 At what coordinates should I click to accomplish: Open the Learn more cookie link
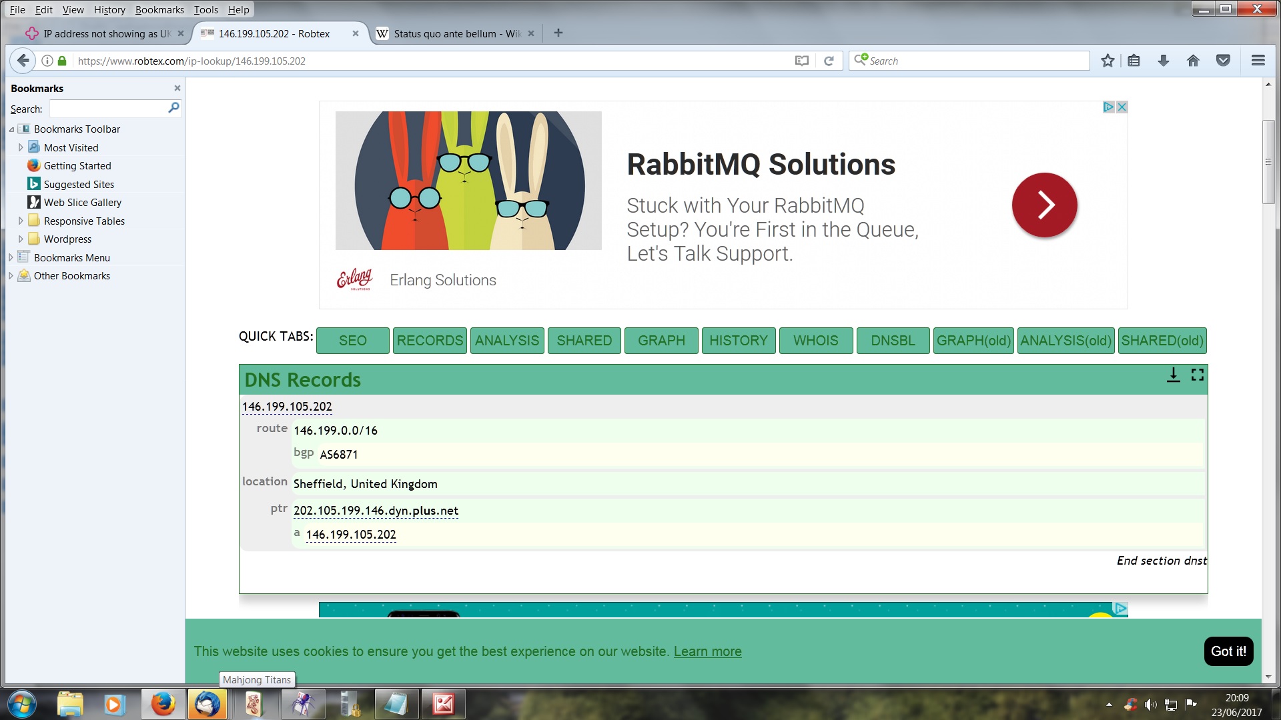(707, 651)
